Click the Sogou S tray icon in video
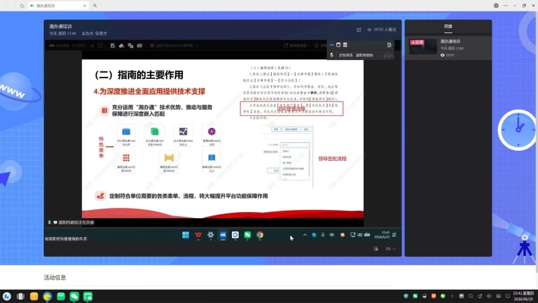Image resolution: width=538 pixels, height=303 pixels. pyautogui.click(x=342, y=235)
